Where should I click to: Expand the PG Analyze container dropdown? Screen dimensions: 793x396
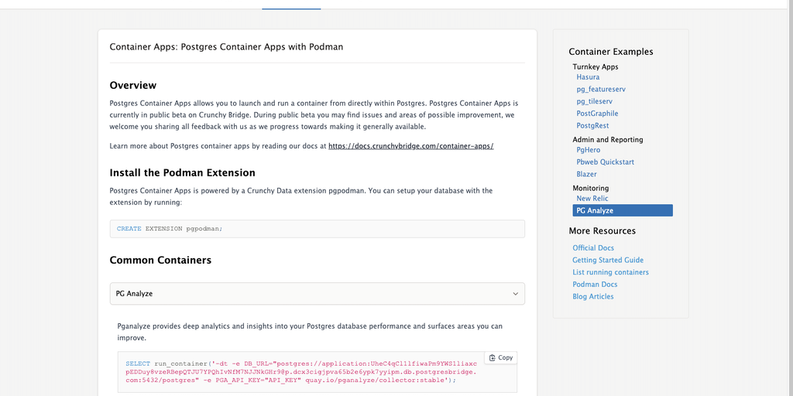click(x=317, y=294)
